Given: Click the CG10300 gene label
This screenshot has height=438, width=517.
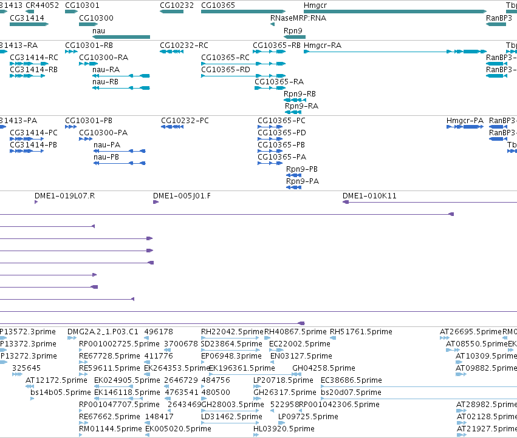Looking at the screenshot, I should coord(96,18).
